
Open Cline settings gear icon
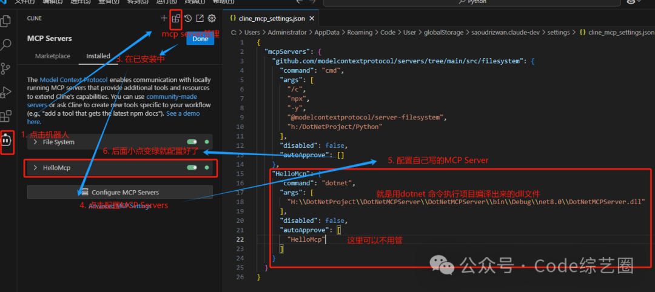pyautogui.click(x=212, y=18)
